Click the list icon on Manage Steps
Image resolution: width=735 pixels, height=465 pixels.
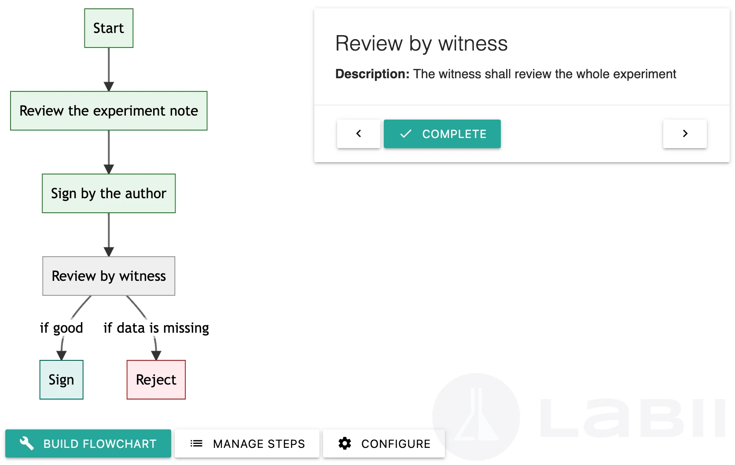(x=197, y=443)
